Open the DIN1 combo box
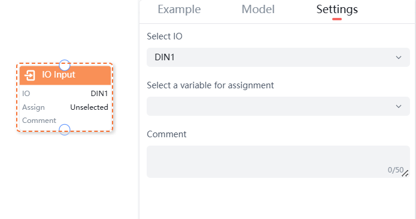Screen dimensions: 416x219 pos(278,57)
